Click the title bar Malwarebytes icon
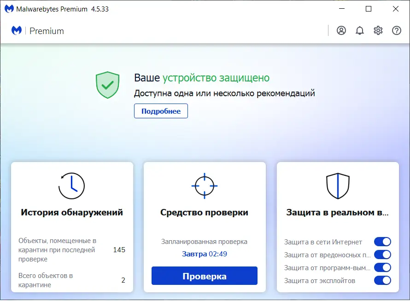 (x=10, y=8)
